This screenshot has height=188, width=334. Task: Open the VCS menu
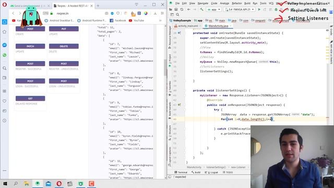point(271,3)
